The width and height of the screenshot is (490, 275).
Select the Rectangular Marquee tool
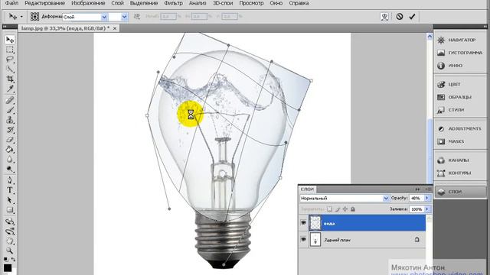tap(10, 50)
